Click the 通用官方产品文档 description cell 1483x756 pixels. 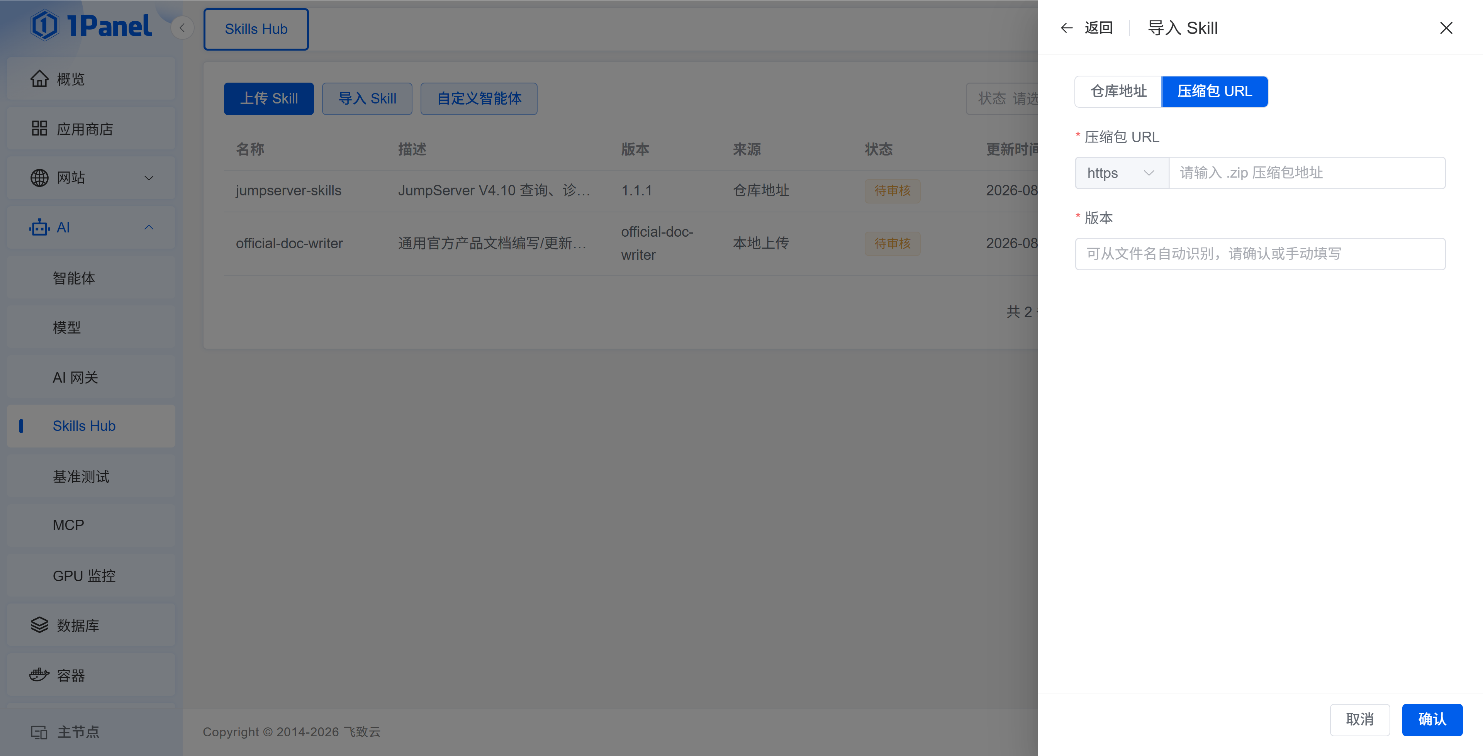492,244
